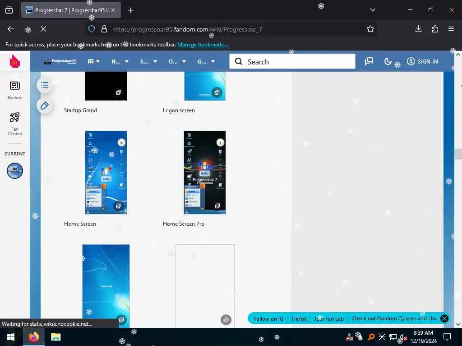
Task: Close the Progressbar 7 tab
Action: tap(113, 10)
